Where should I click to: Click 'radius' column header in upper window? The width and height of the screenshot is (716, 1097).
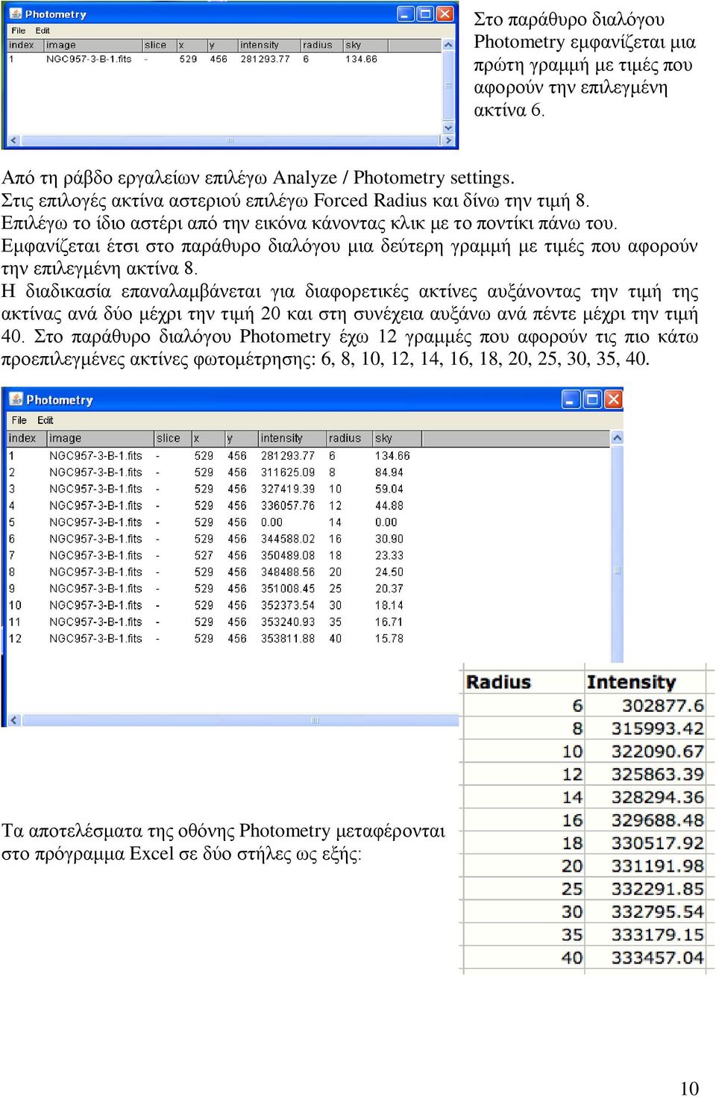[321, 46]
